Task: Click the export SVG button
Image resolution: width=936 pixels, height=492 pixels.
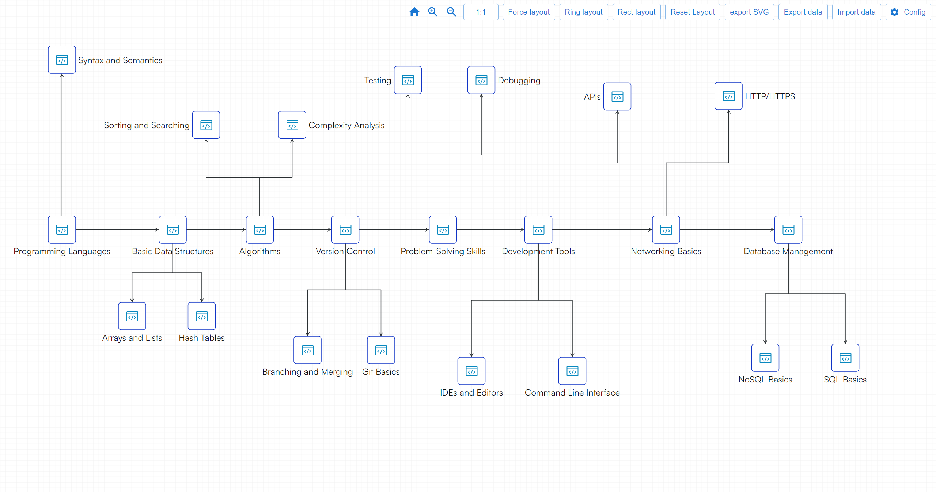Action: (x=749, y=12)
